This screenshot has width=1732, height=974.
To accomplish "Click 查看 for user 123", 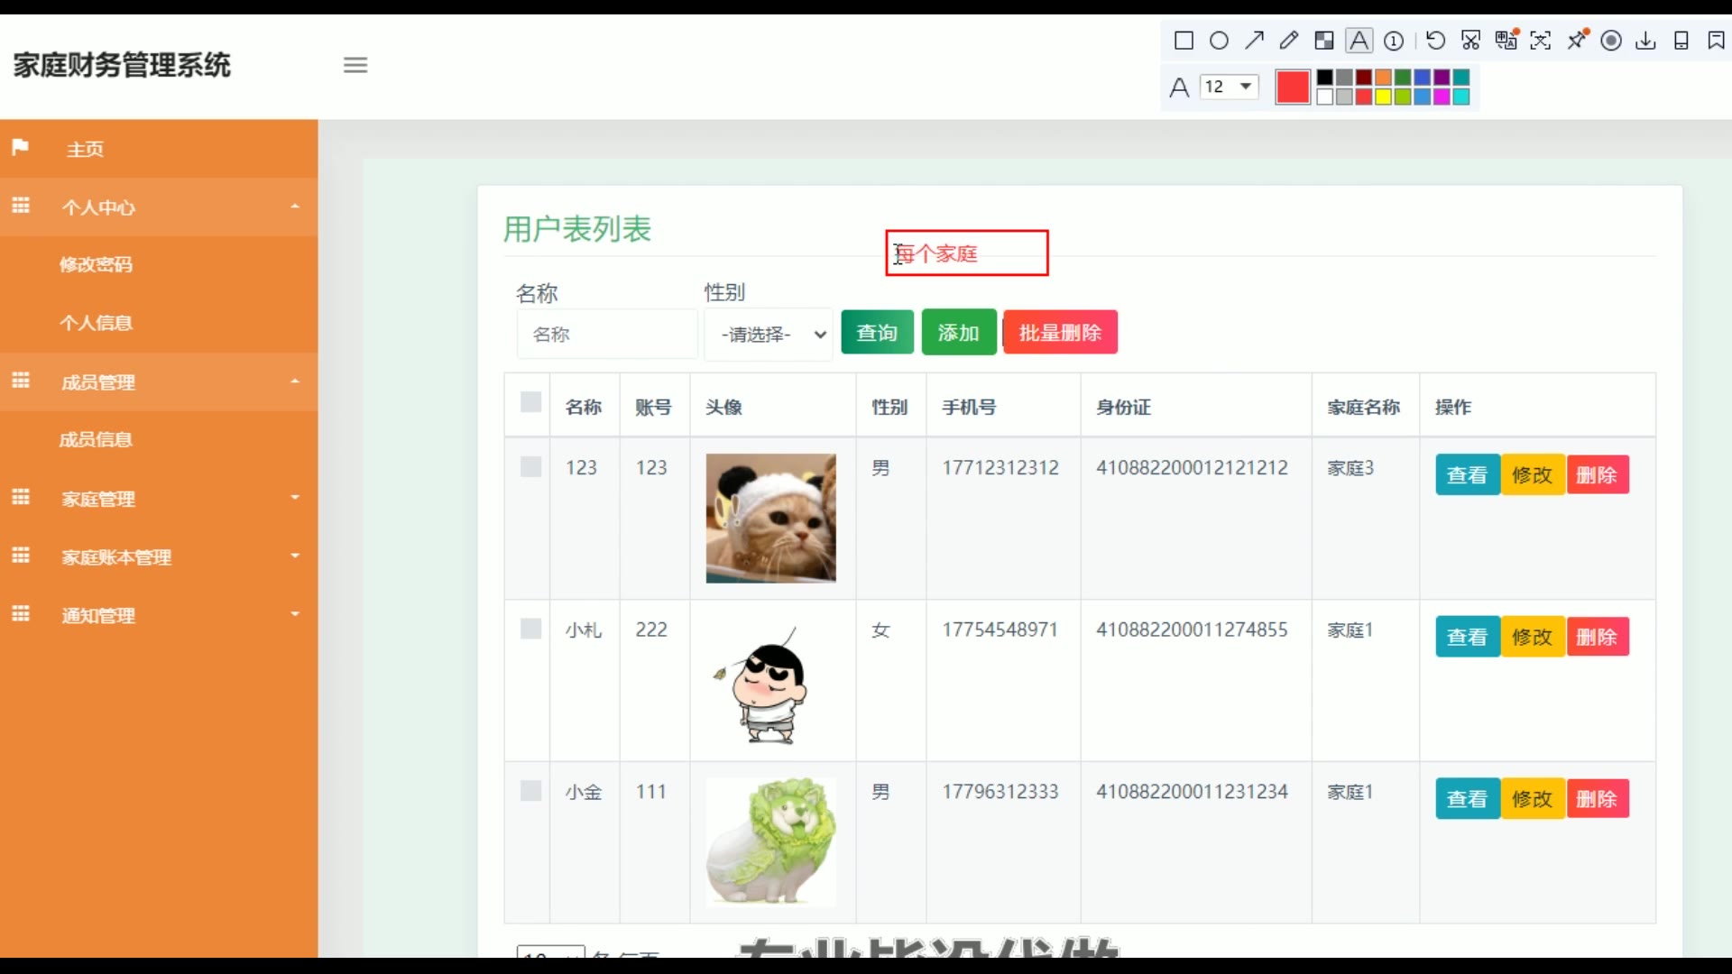I will click(1467, 475).
